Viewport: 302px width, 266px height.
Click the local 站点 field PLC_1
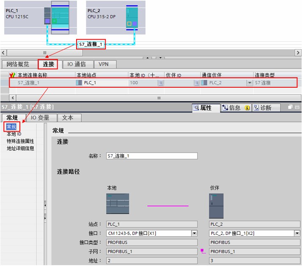pos(152,224)
